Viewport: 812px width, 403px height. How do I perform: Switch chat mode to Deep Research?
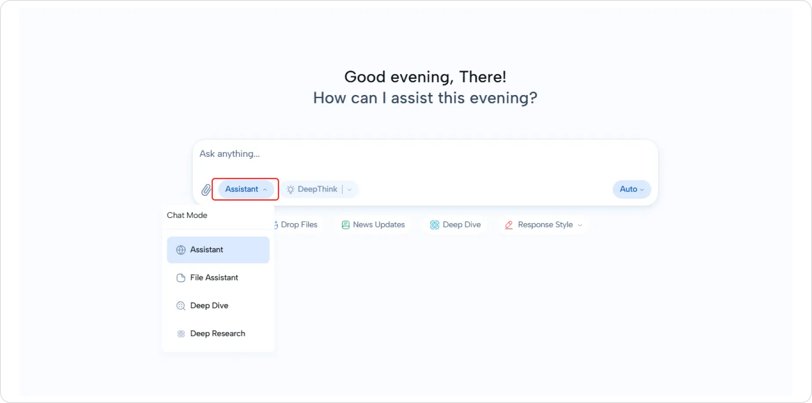click(217, 333)
